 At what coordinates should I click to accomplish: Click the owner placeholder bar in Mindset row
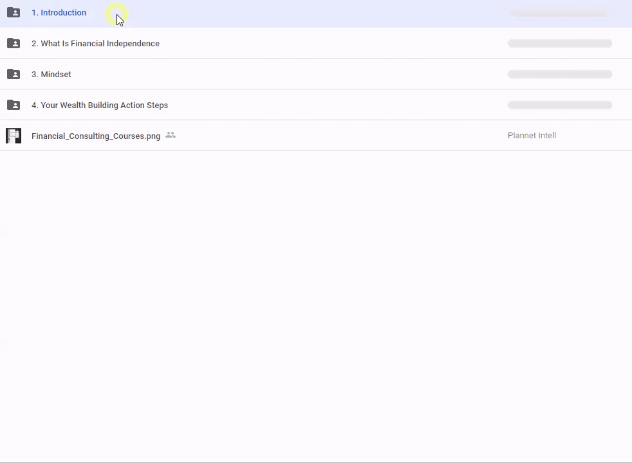pos(559,75)
